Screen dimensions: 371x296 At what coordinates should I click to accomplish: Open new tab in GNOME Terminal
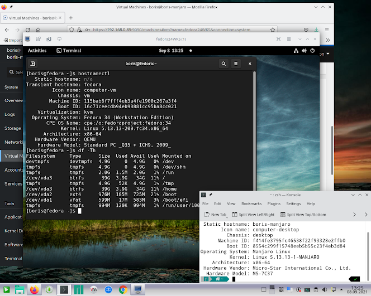(33, 64)
